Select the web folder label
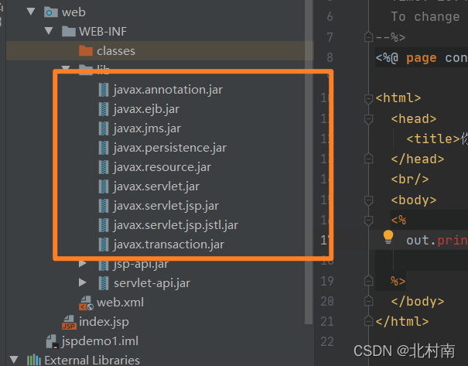Image resolution: width=468 pixels, height=366 pixels. pyautogui.click(x=73, y=12)
